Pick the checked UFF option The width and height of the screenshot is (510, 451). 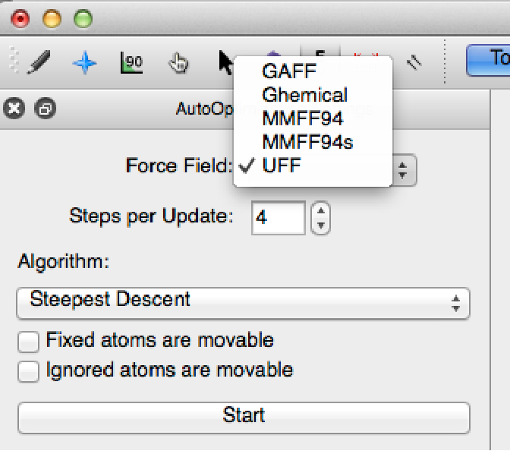282,166
